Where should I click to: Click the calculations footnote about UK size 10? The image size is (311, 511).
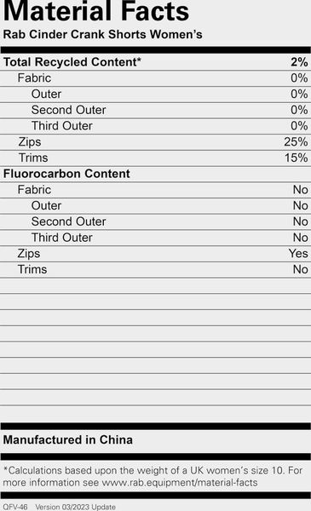coord(153,476)
